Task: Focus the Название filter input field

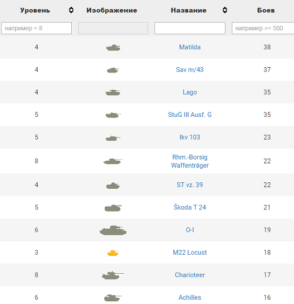Action: [x=190, y=28]
